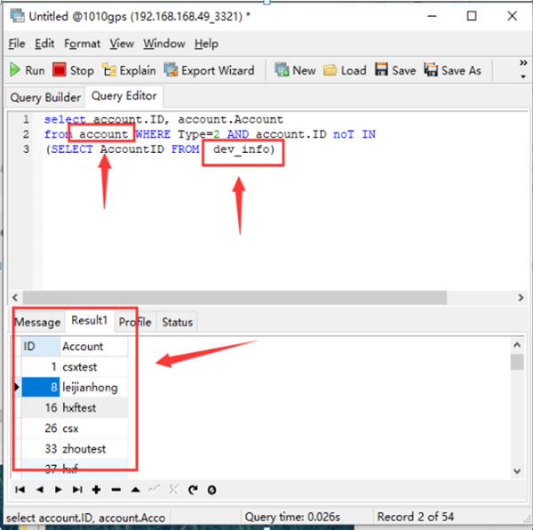Go to first record in navigator
Screen dimensions: 533x530
[20, 489]
